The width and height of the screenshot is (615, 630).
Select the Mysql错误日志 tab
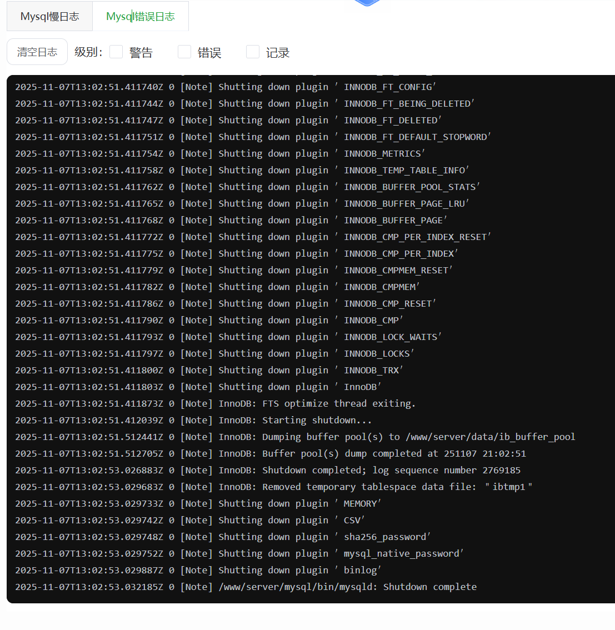point(141,17)
